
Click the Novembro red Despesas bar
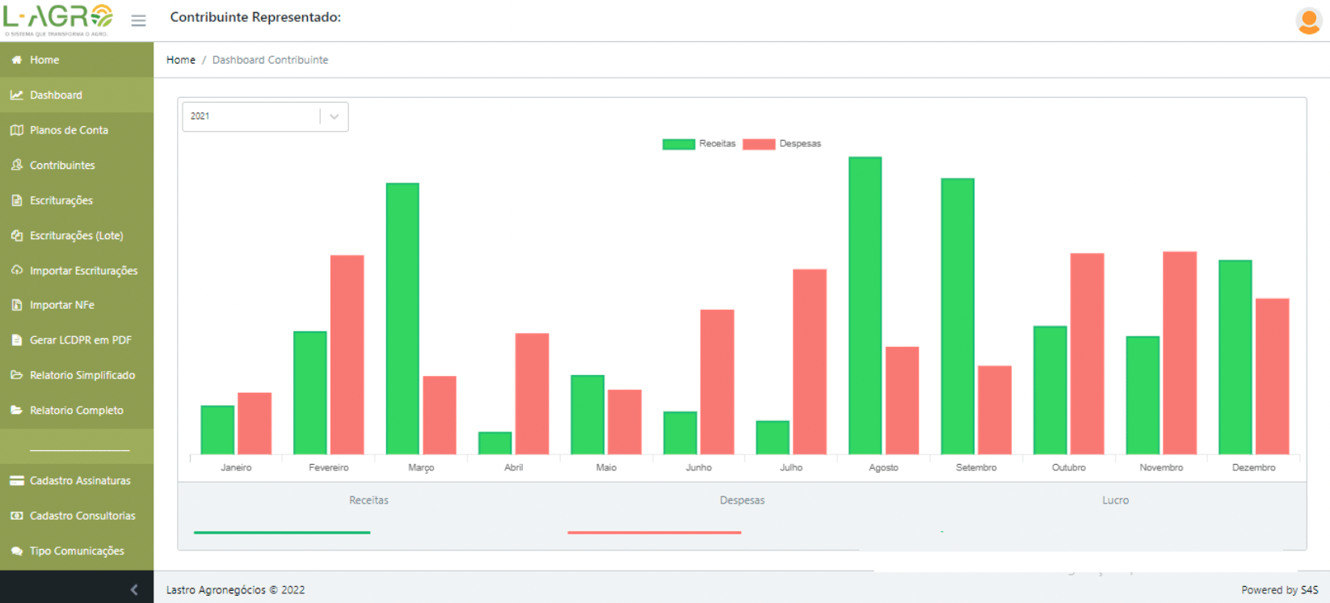click(x=1180, y=352)
